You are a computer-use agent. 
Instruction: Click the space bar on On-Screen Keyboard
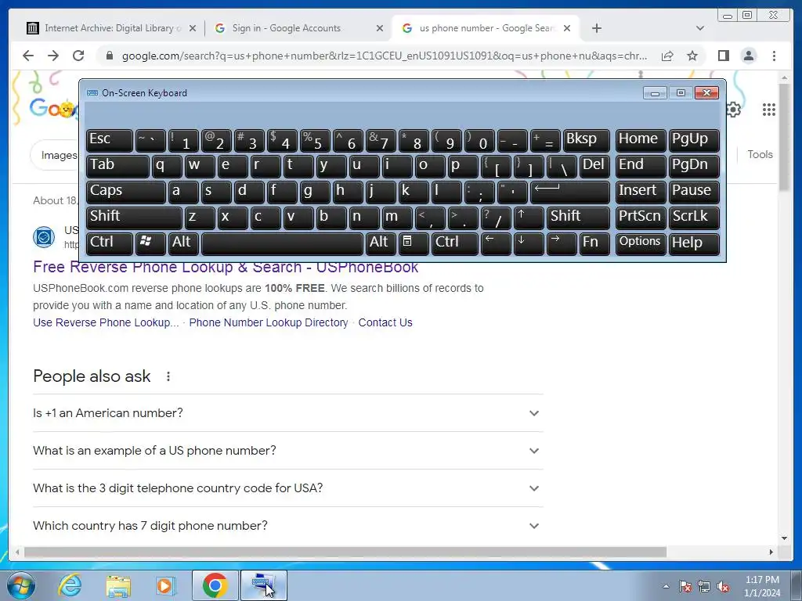282,243
